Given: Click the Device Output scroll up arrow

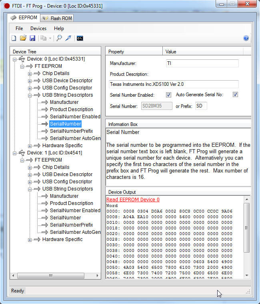Looking at the screenshot, I should coord(247,199).
